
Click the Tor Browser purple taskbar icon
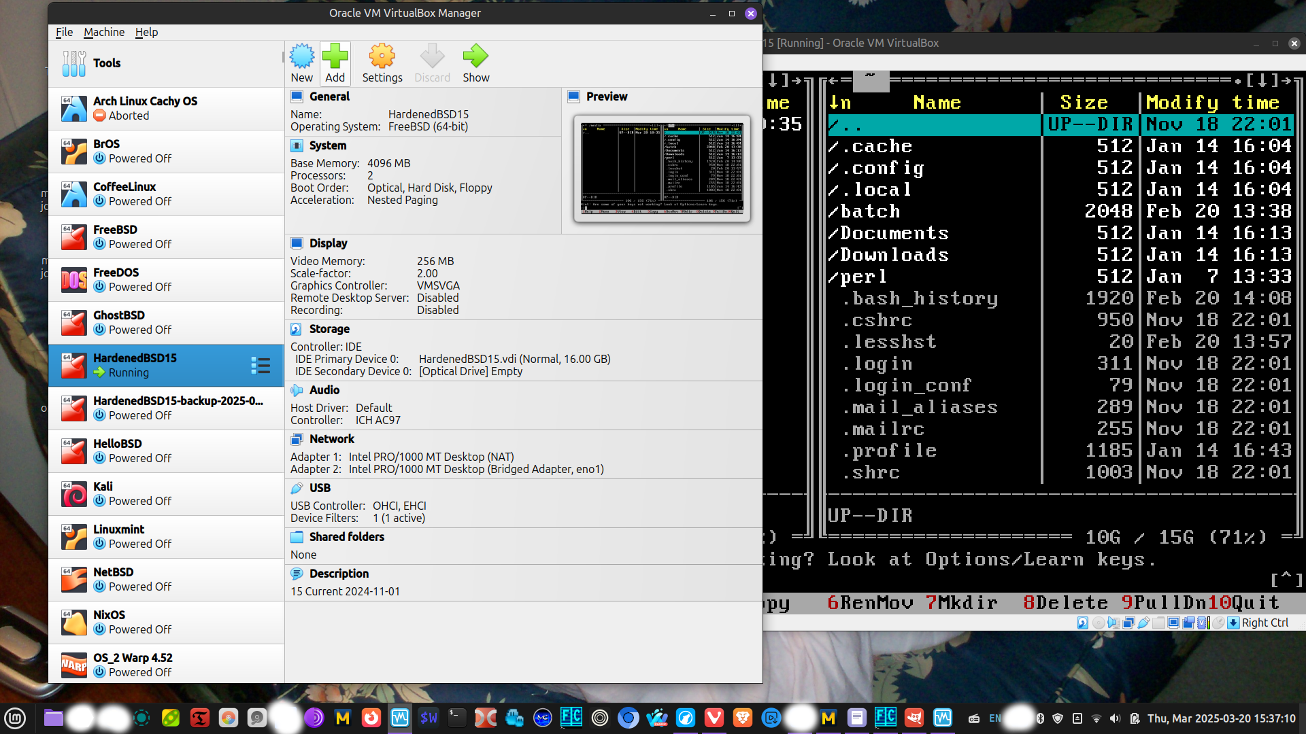[x=314, y=718]
